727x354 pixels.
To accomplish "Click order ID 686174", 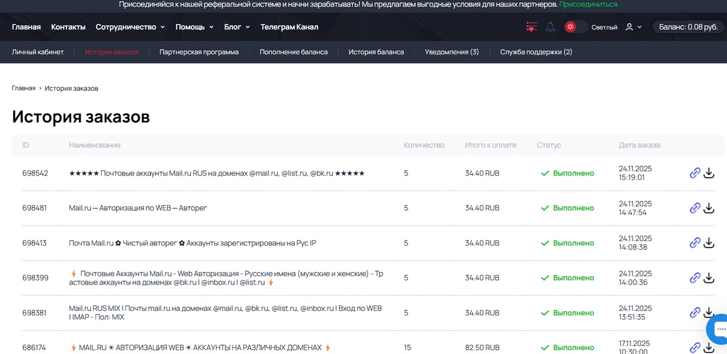I will (34, 347).
